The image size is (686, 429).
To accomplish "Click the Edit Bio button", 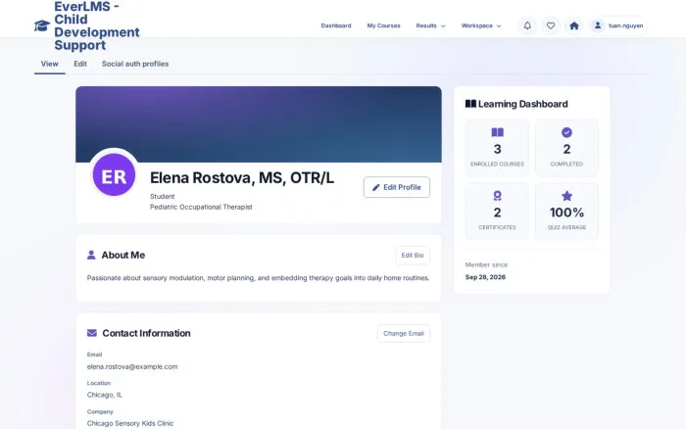I will pyautogui.click(x=413, y=256).
